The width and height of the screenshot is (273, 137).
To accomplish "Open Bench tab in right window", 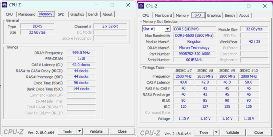I will 230,15.
